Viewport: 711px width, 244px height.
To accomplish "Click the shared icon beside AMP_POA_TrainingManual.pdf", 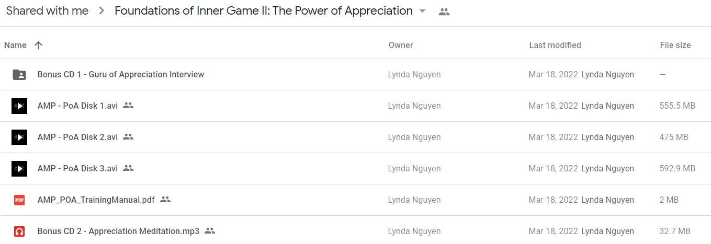I will (165, 200).
